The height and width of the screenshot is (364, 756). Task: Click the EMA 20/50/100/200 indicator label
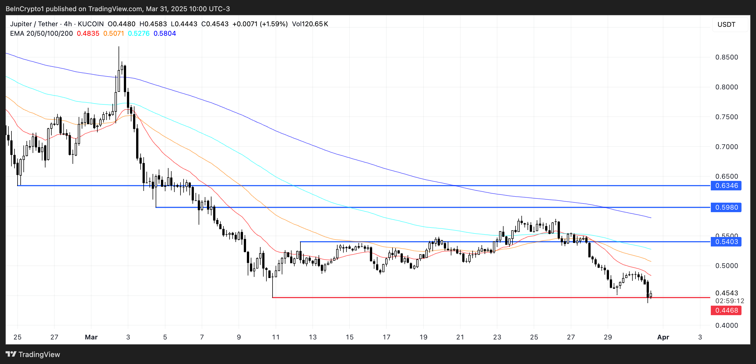pos(41,33)
